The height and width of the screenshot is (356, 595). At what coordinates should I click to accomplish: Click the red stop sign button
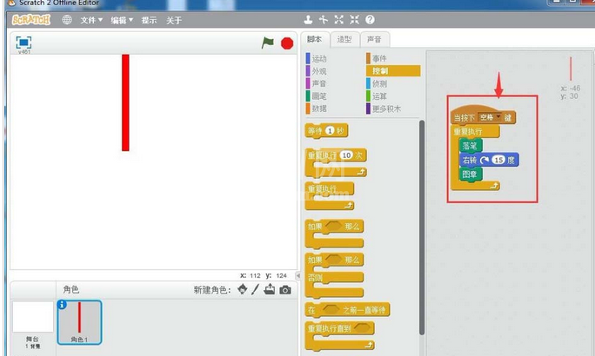pos(287,43)
